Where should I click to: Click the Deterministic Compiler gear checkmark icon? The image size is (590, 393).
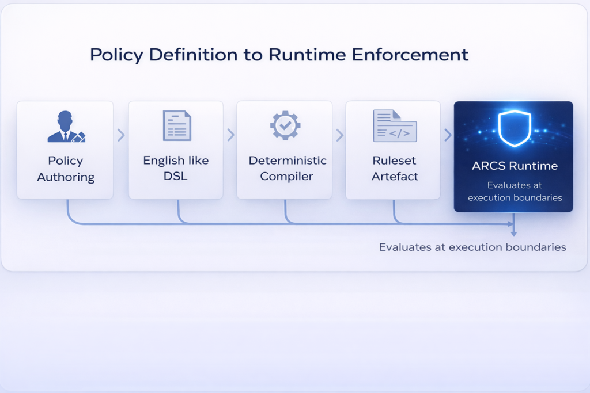[x=285, y=125]
